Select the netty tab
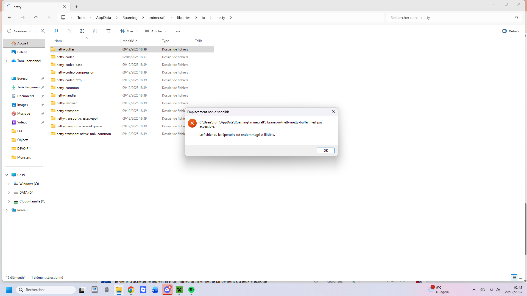This screenshot has height=296, width=527. [37, 7]
